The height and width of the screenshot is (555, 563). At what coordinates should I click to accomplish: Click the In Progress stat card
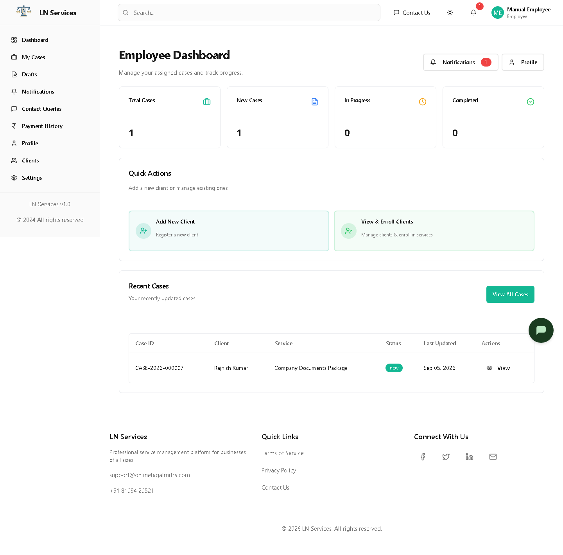[385, 117]
